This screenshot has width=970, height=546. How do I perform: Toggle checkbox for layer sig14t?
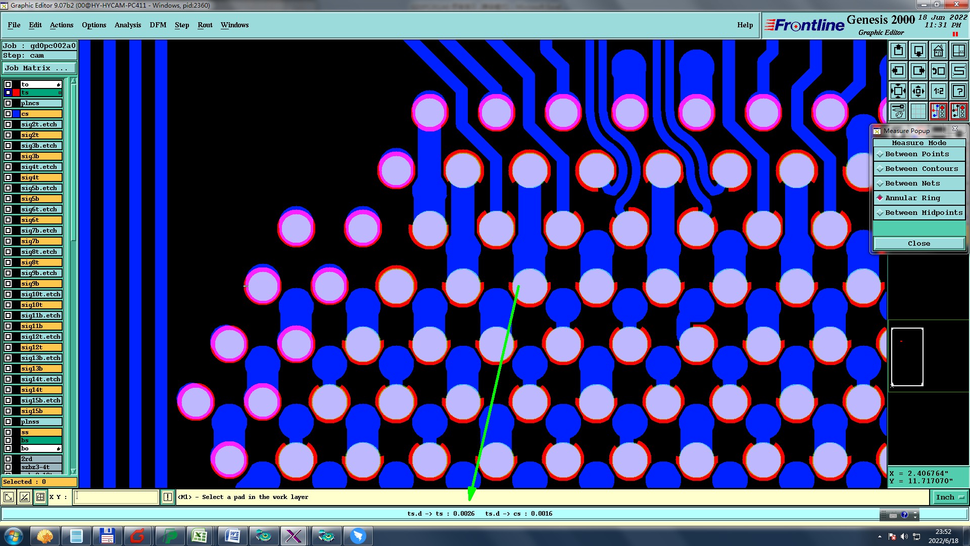coord(8,390)
